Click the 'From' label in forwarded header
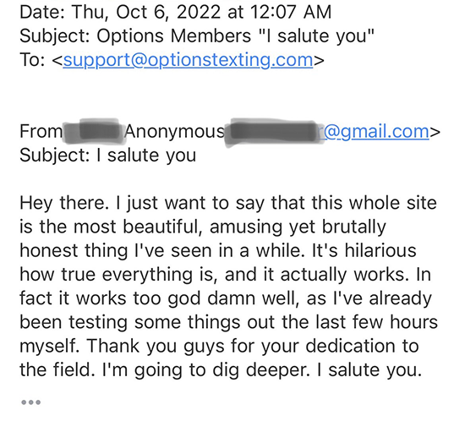 click(x=41, y=131)
